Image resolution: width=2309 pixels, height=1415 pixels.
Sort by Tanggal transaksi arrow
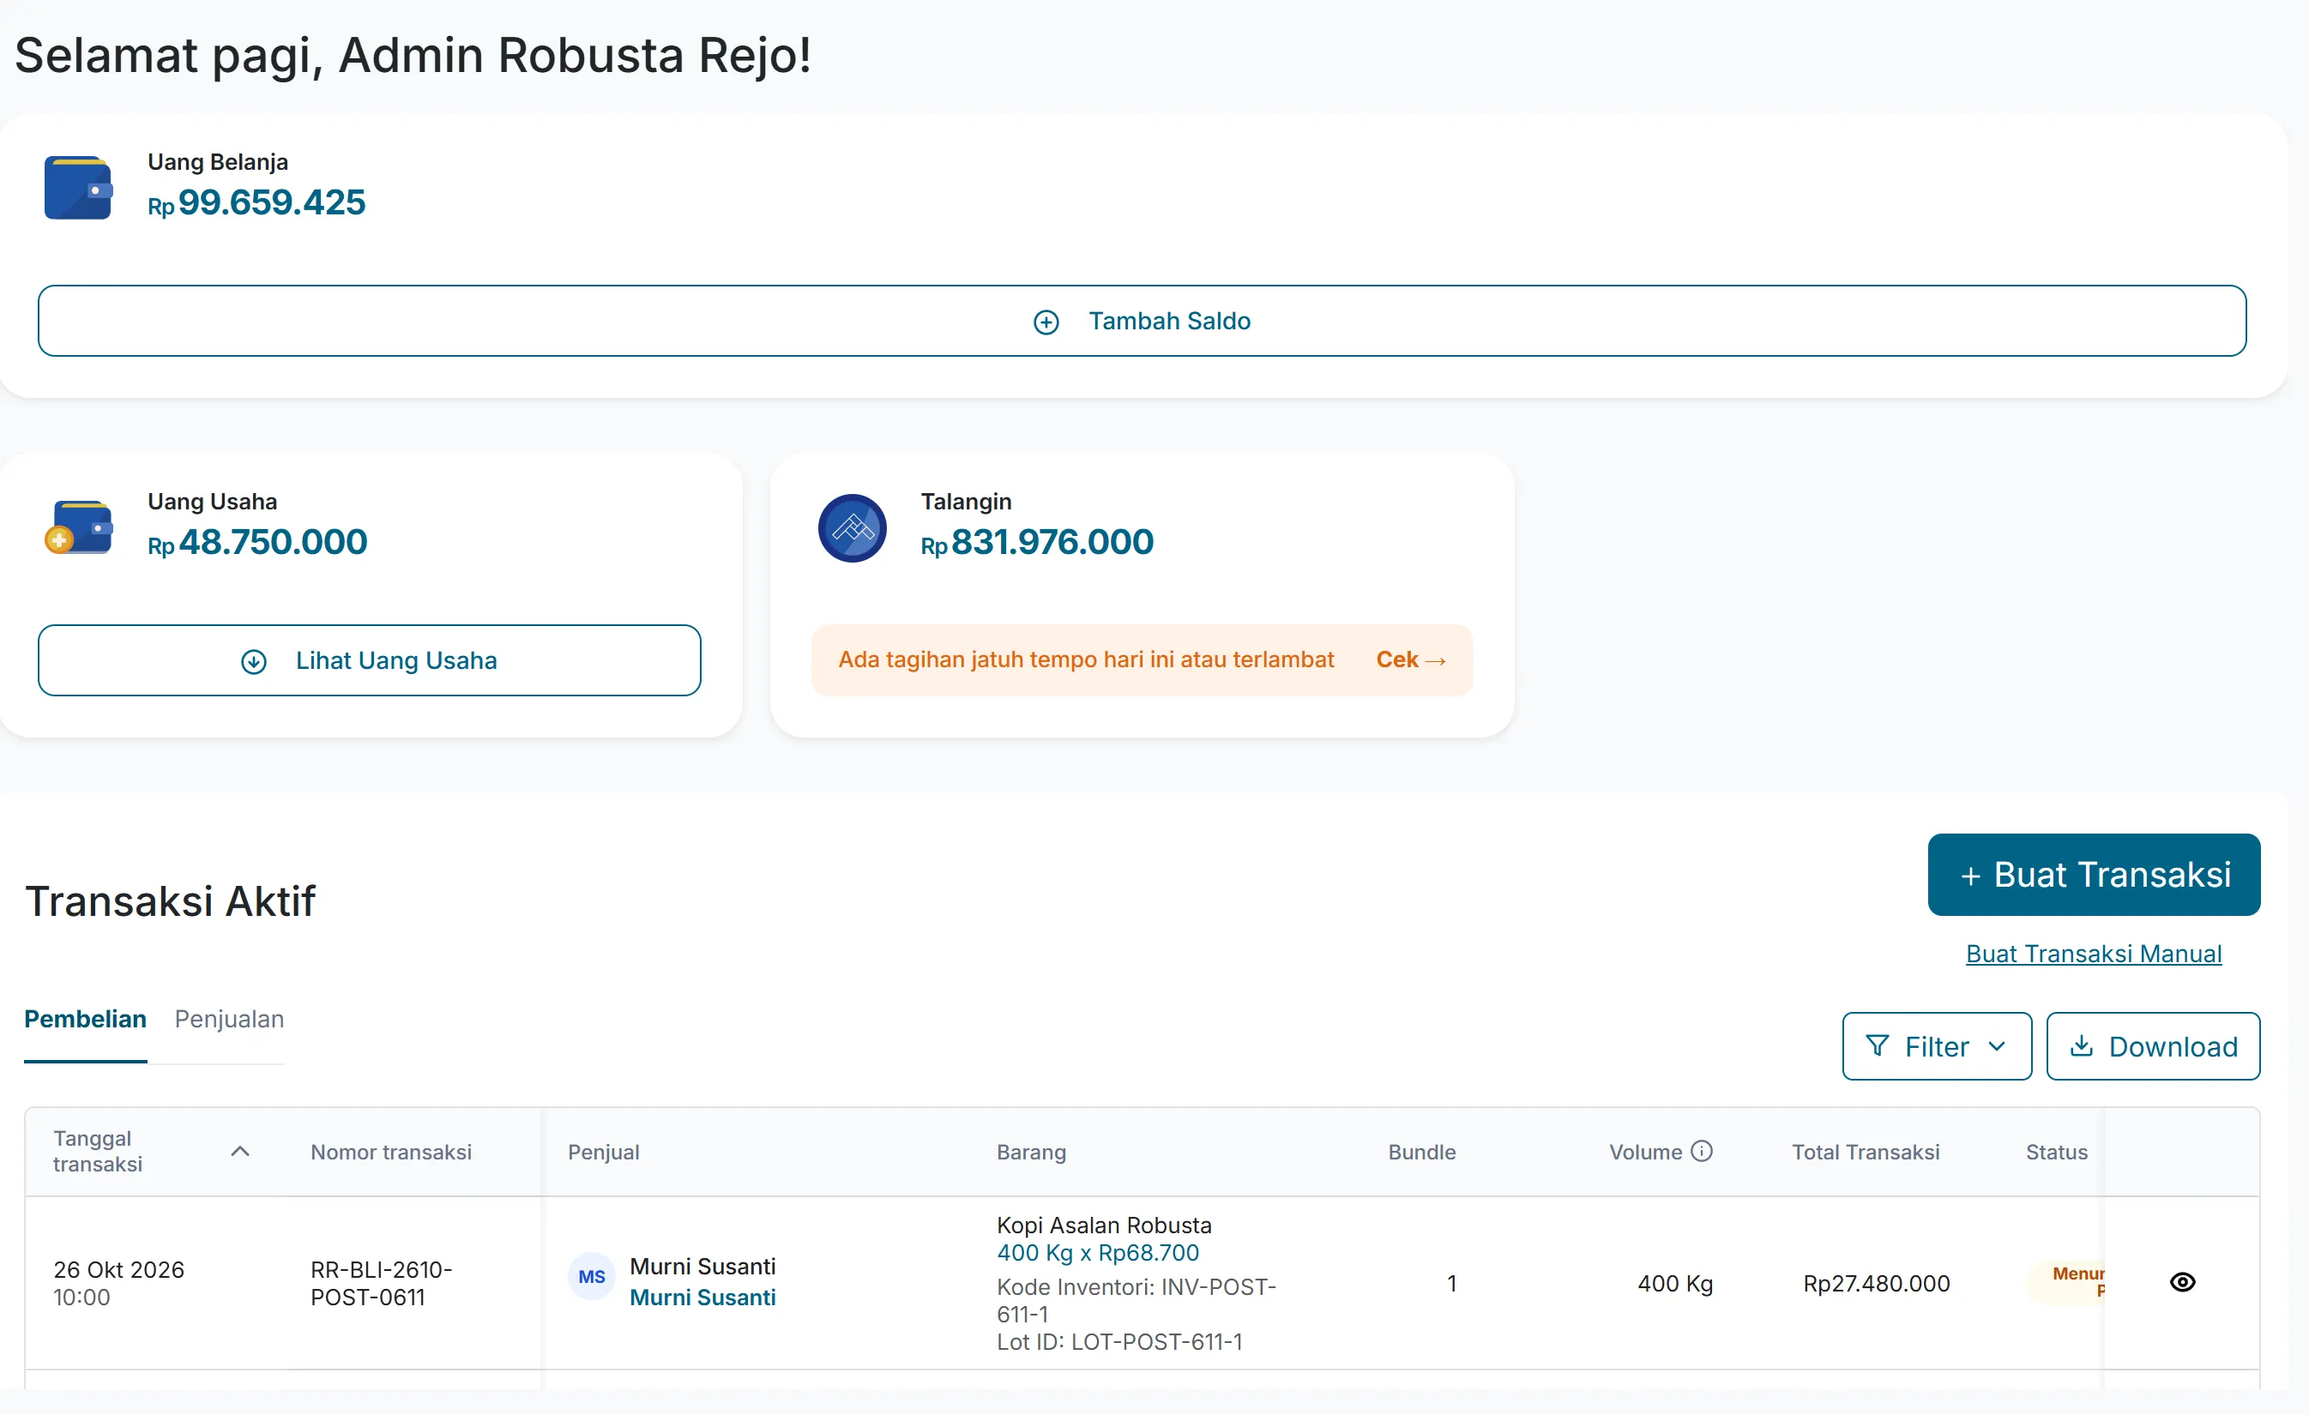pyautogui.click(x=240, y=1151)
